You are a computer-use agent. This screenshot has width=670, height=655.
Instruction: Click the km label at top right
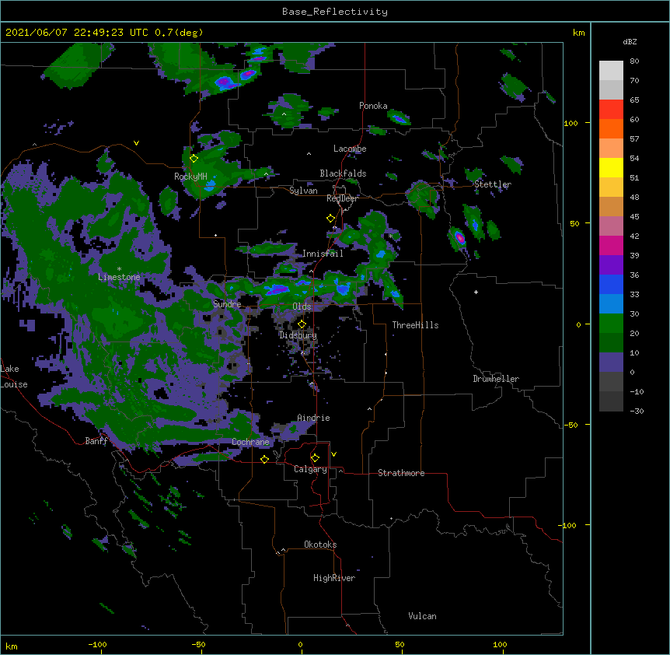(579, 33)
